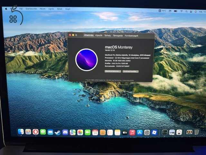Image resolution: width=206 pixels, height=155 pixels.
Task: Open the App Store from the Dock
Action: [140, 133]
